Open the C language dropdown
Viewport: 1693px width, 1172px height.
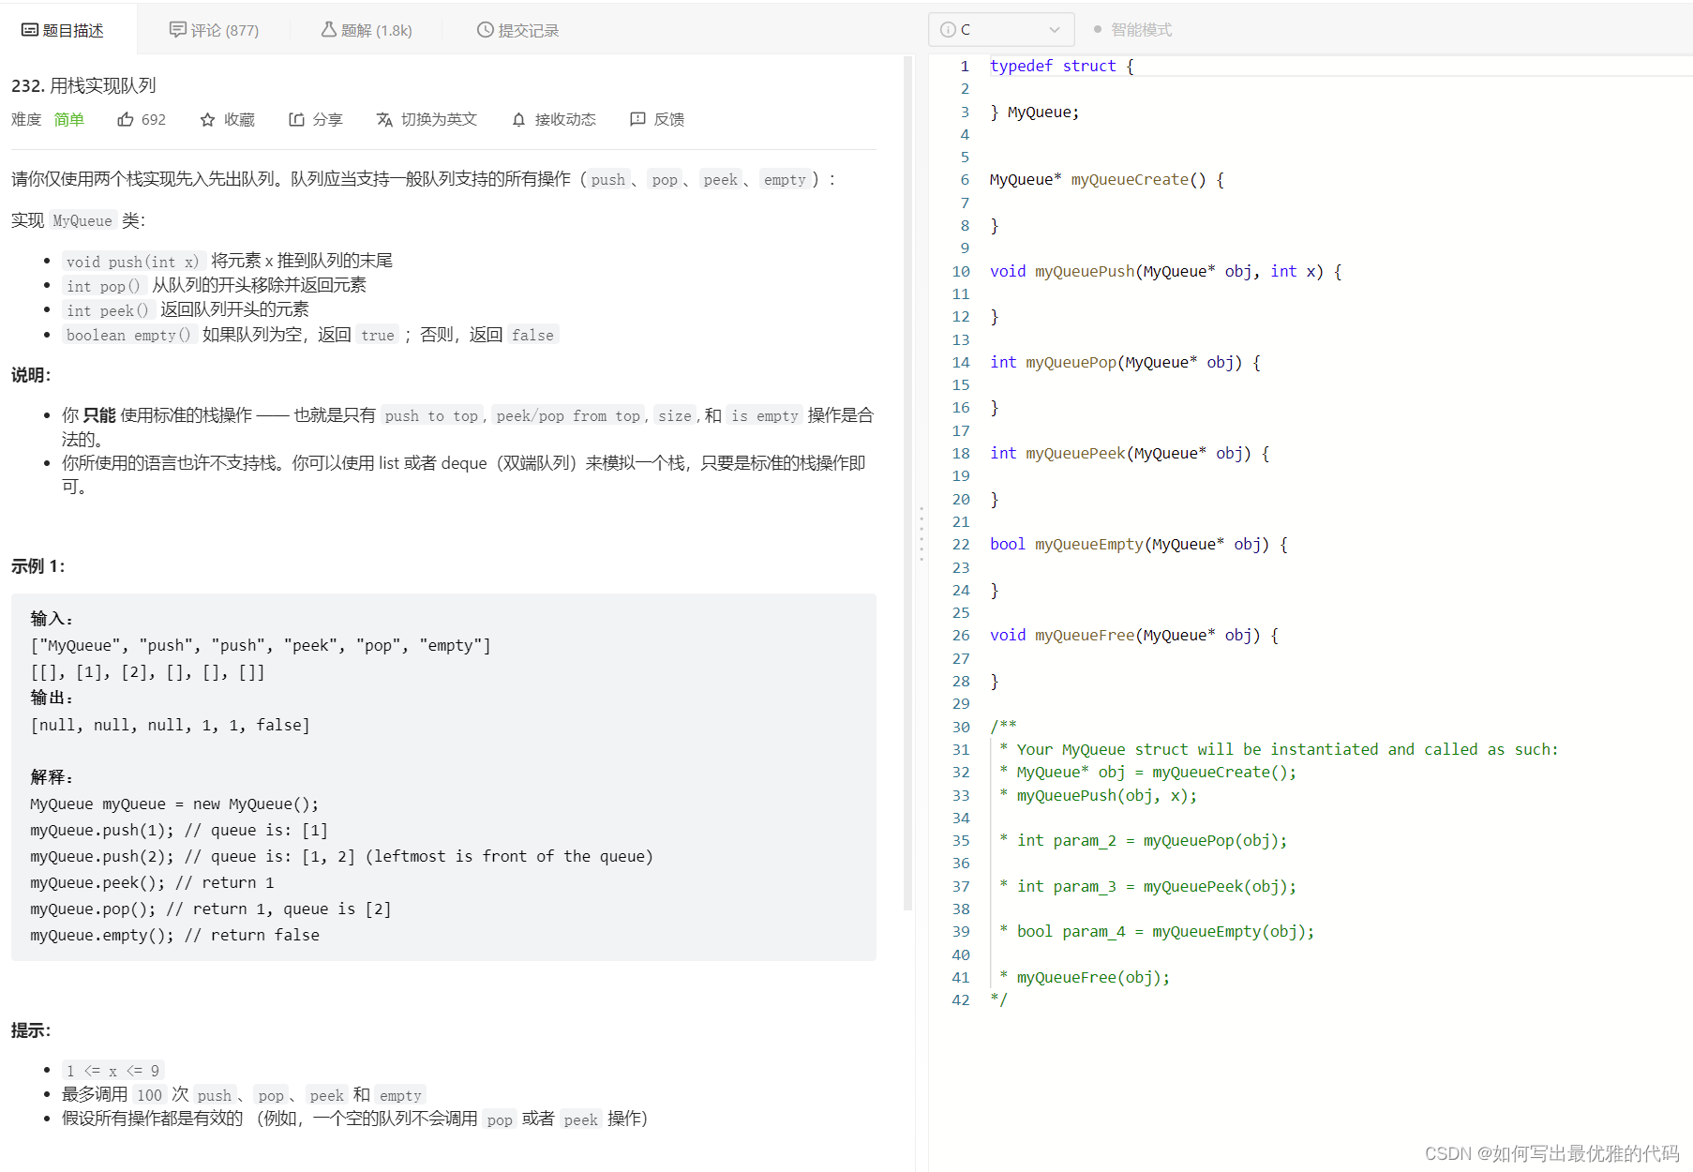point(1002,30)
